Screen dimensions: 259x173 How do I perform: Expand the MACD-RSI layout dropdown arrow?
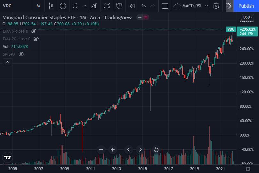pyautogui.click(x=206, y=6)
